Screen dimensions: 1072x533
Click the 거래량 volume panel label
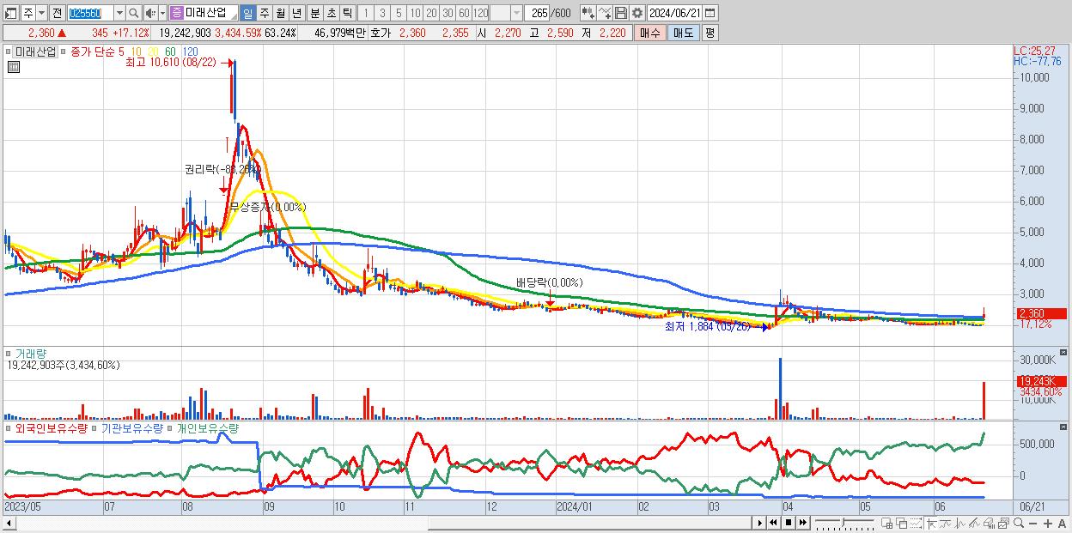29,354
